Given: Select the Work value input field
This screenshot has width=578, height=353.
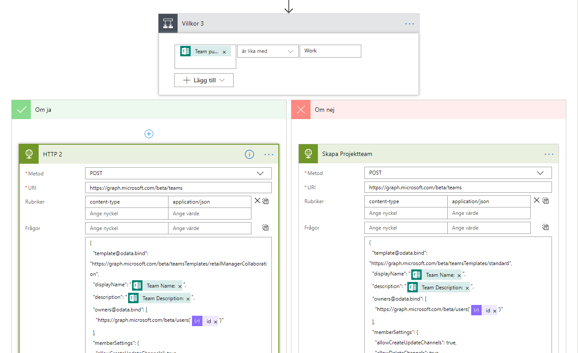Looking at the screenshot, I should (330, 51).
